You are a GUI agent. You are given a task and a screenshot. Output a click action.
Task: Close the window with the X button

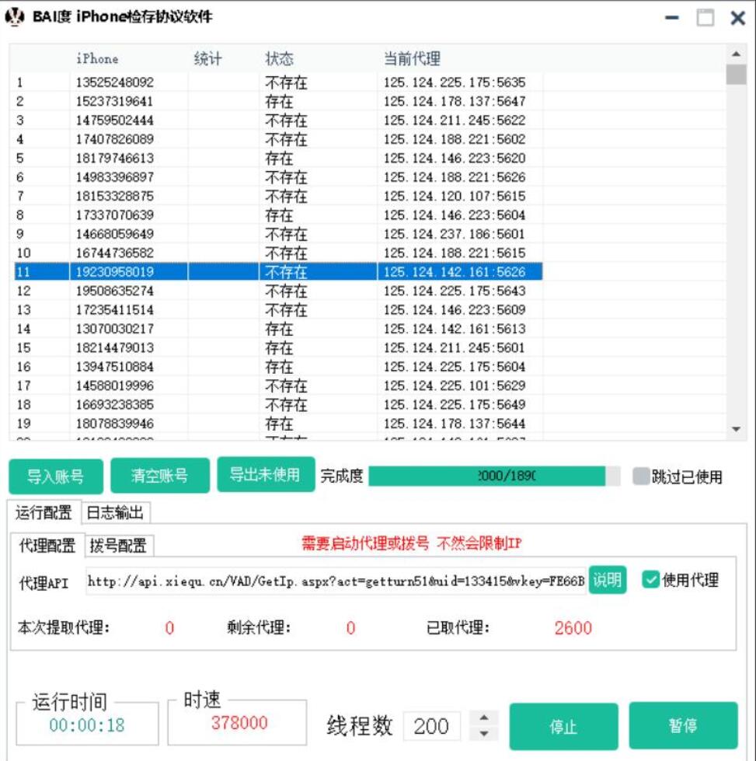click(738, 18)
